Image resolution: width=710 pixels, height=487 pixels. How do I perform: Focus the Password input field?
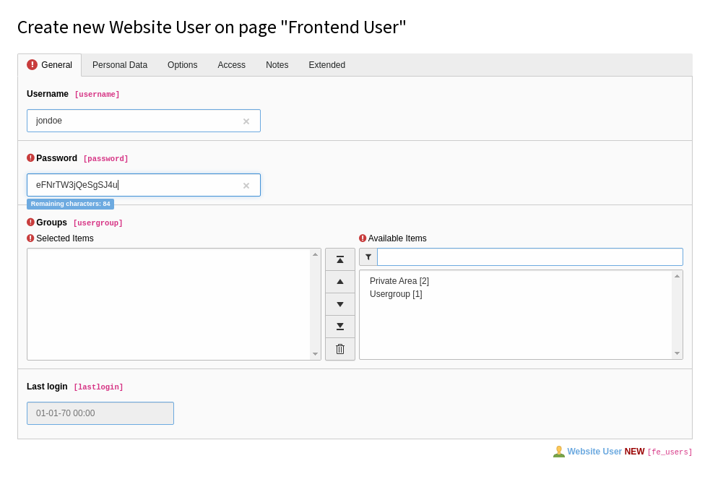[x=144, y=185]
